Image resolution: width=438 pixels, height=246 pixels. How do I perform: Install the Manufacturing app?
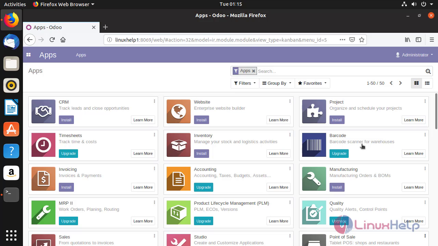point(337,187)
